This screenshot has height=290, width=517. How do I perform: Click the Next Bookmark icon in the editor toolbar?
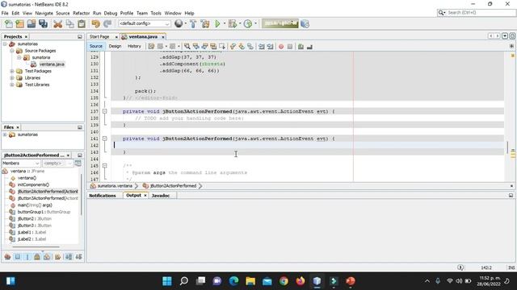242,47
